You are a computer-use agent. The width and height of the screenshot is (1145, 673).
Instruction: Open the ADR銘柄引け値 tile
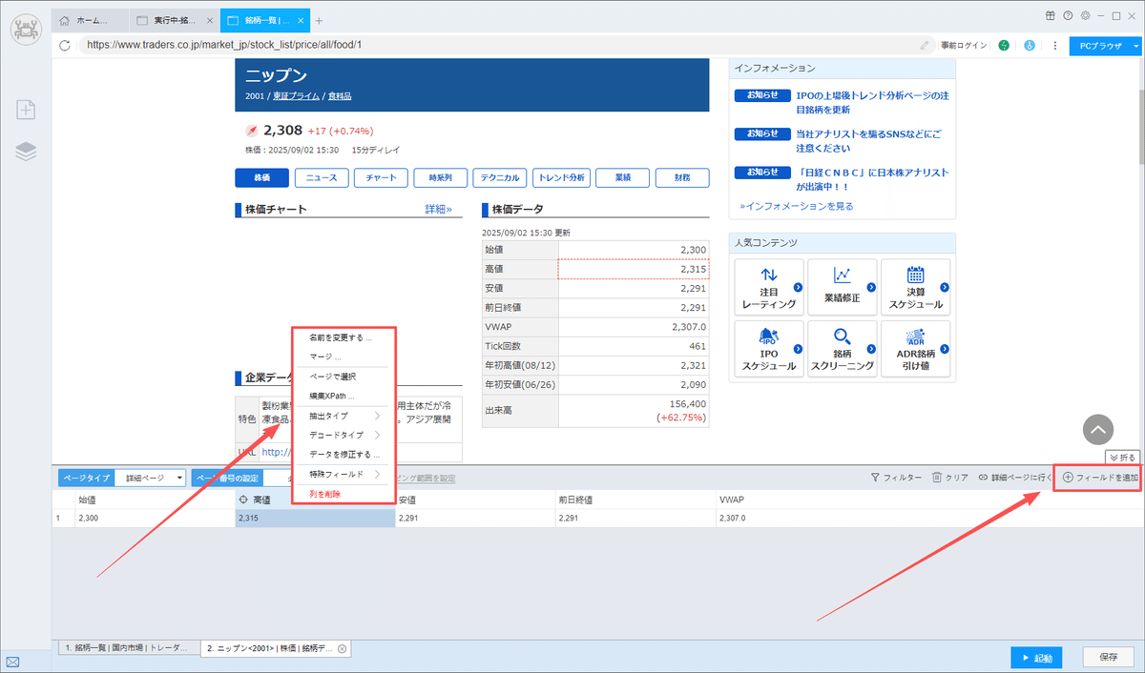915,349
